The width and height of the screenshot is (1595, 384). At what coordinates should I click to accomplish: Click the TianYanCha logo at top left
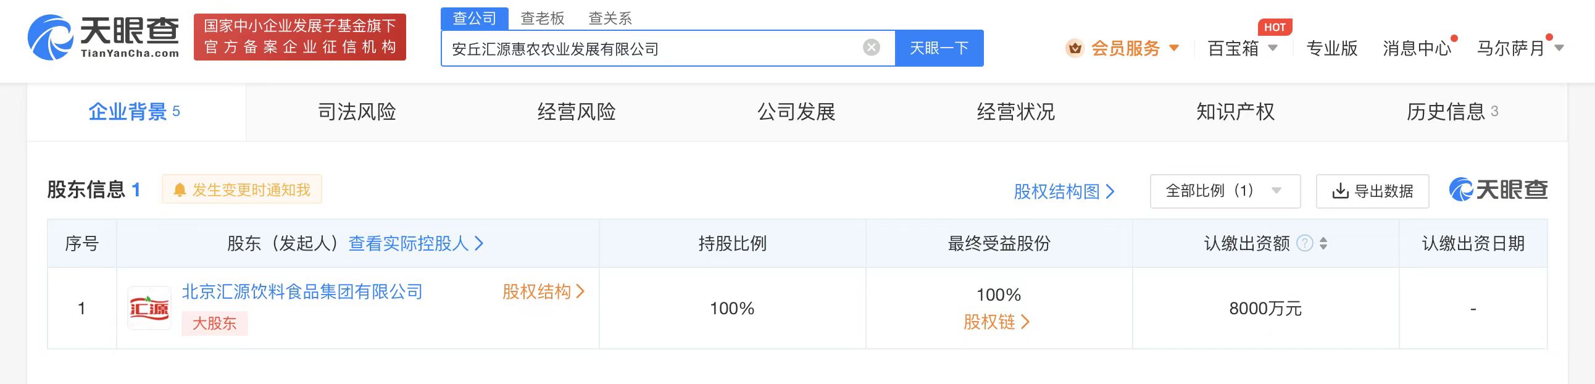point(104,37)
